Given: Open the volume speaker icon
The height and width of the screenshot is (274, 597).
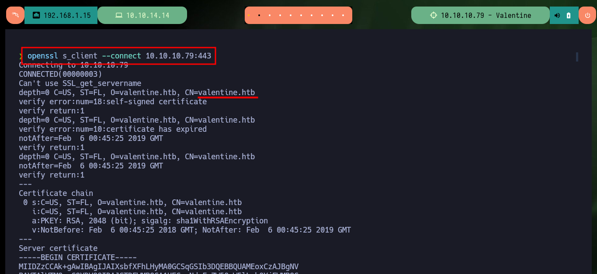Looking at the screenshot, I should (557, 15).
